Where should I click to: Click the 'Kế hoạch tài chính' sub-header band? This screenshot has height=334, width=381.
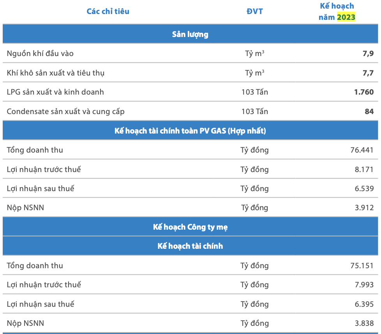pyautogui.click(x=190, y=246)
